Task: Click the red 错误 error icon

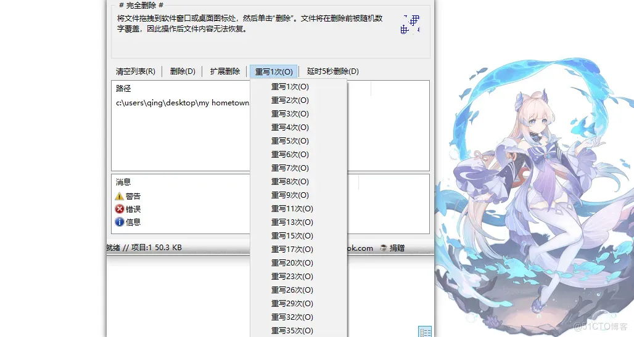Action: pos(119,209)
